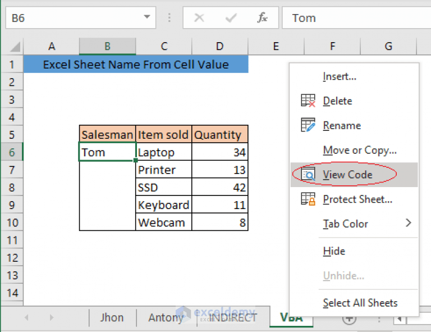Choose Select All Sheets option
This screenshot has width=431, height=332.
pyautogui.click(x=360, y=303)
